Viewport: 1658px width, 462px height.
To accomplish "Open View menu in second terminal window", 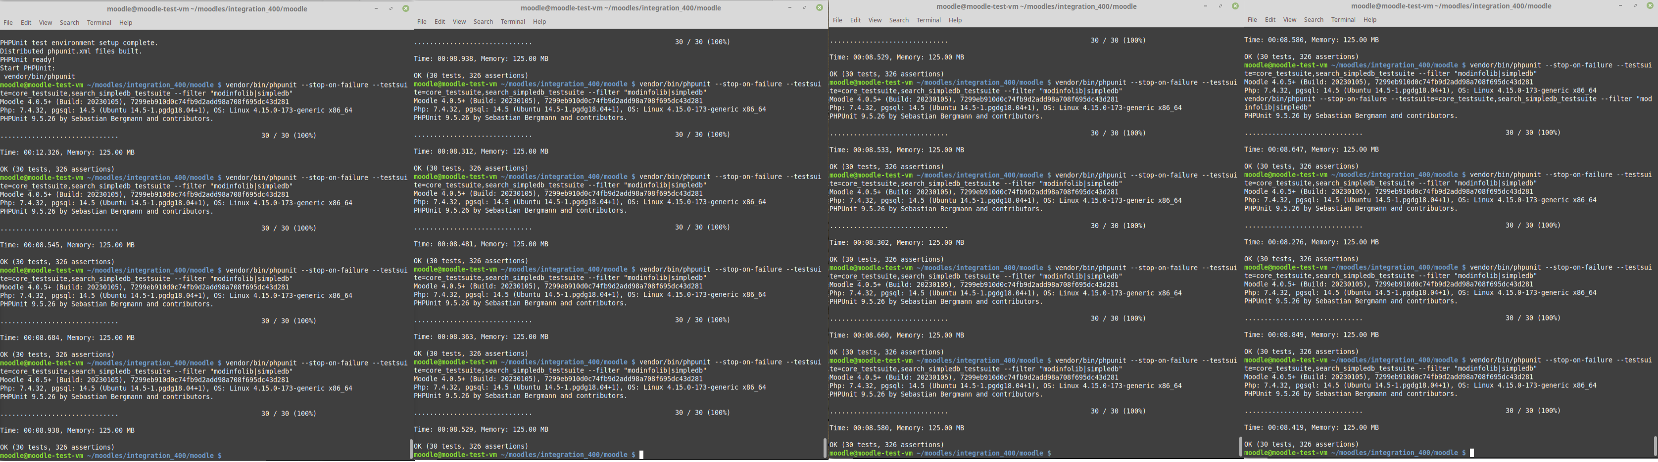I will tap(459, 22).
